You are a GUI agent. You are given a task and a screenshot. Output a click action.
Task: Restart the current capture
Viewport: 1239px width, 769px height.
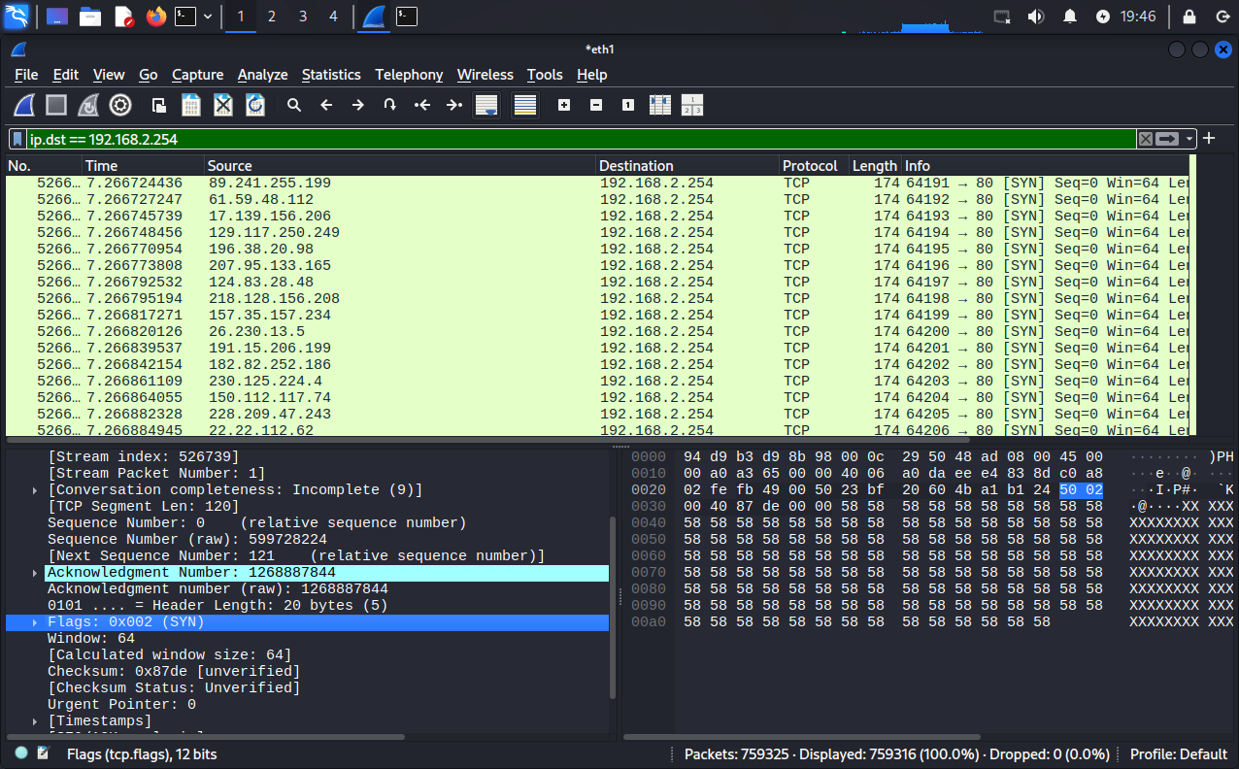point(88,105)
